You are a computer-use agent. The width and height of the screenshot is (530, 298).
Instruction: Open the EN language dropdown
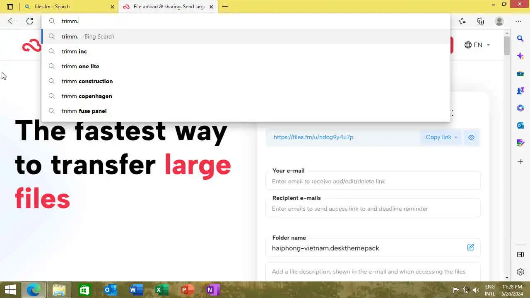[x=477, y=45]
